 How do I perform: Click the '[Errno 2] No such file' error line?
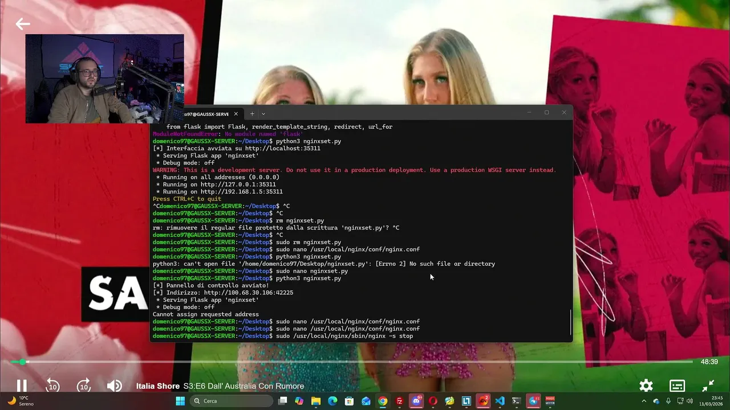point(324,264)
